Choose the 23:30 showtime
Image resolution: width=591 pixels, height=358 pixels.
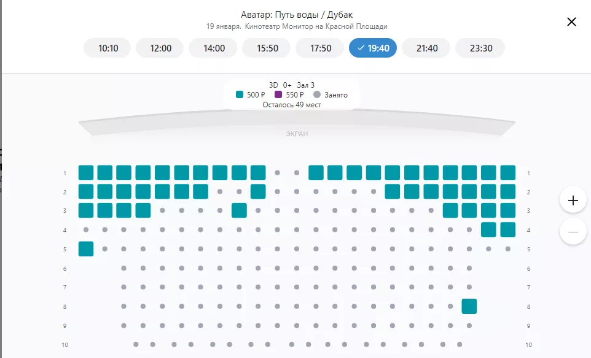click(481, 48)
